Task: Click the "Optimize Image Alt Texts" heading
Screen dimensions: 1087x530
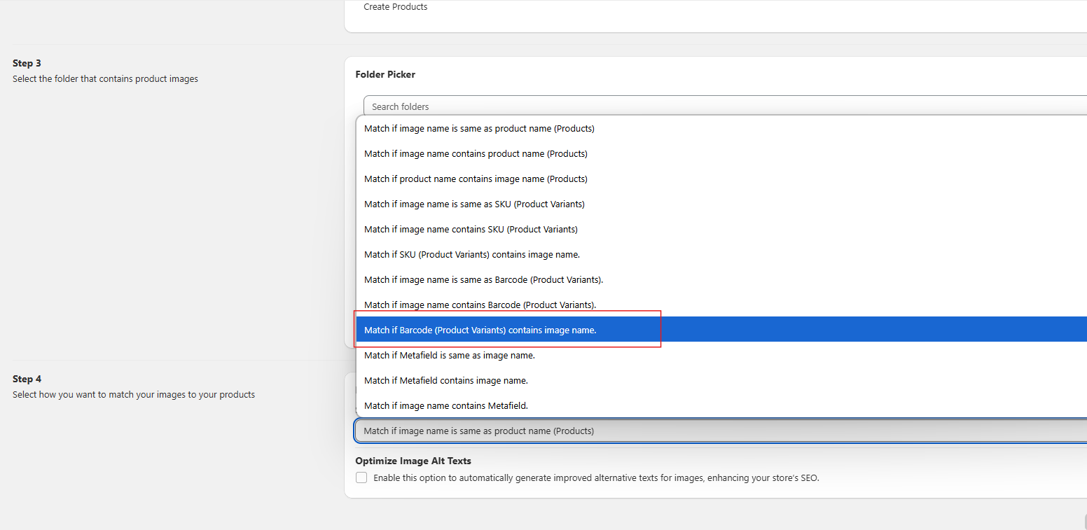Action: (x=413, y=461)
